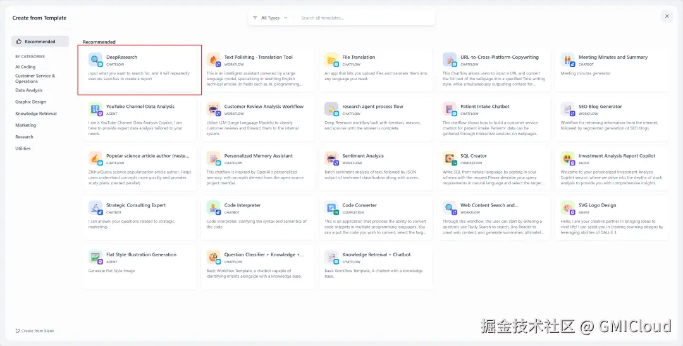Click the Personalized Memory Assistant icon
This screenshot has height=346, width=683.
point(214,158)
